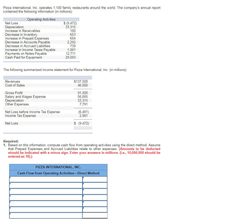Click the 91,500 gross profit amount

point(83,93)
